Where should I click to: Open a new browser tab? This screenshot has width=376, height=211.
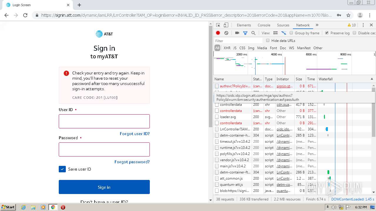click(79, 5)
